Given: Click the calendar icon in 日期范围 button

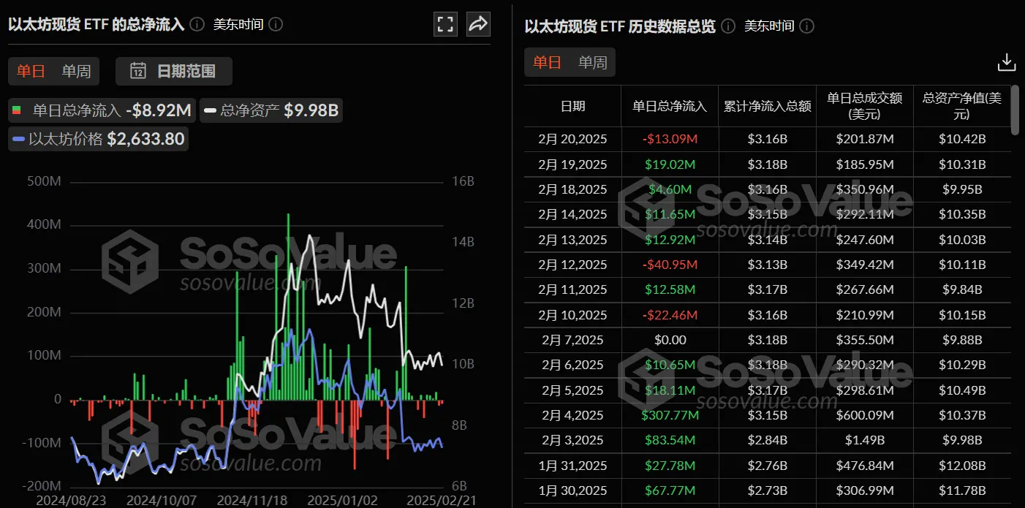Looking at the screenshot, I should 139,72.
